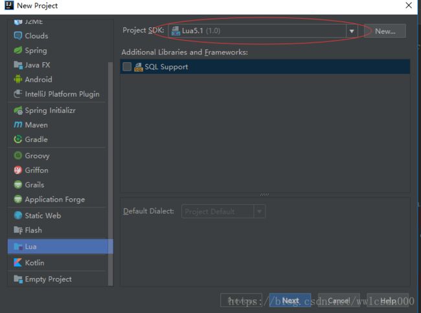Click the project type list scrollbar
The width and height of the screenshot is (421, 313).
[x=110, y=174]
